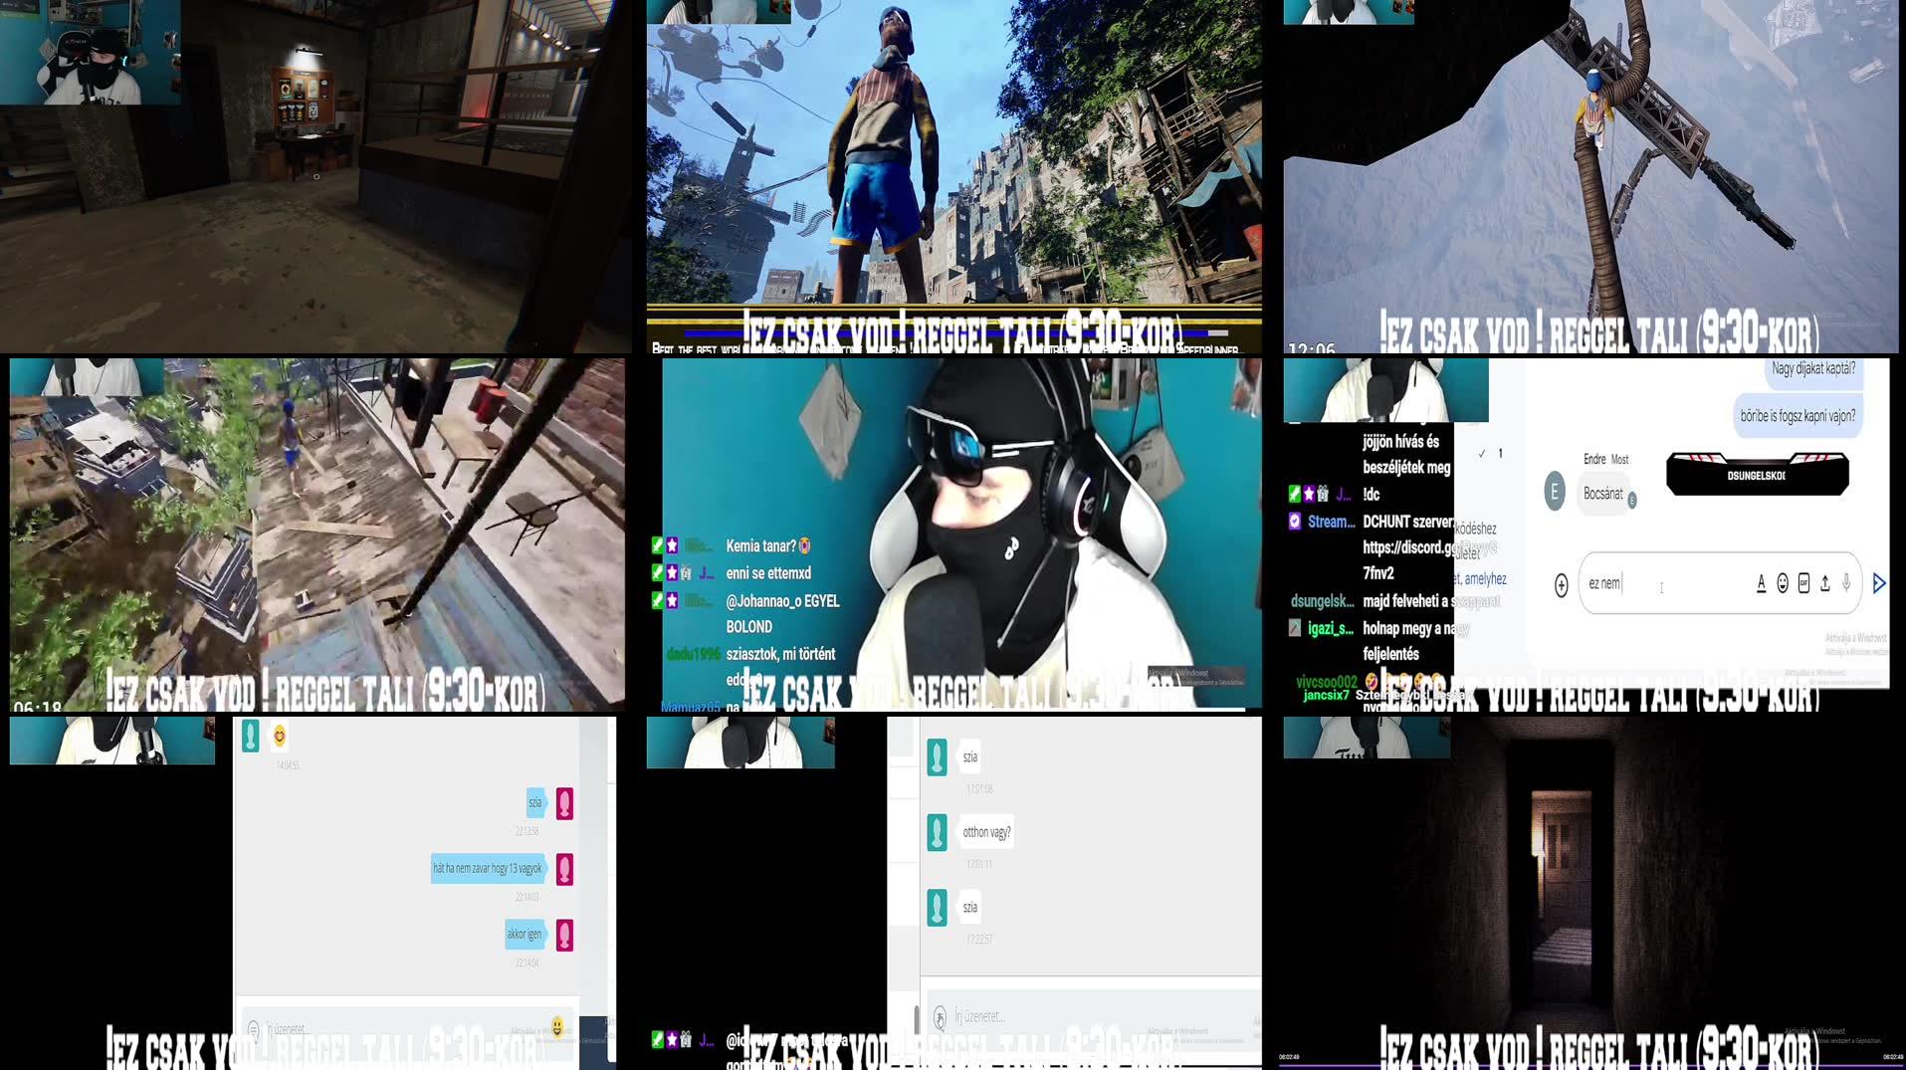The height and width of the screenshot is (1070, 1906).
Task: Click the emoji after 'Kemia tanar?' message
Action: click(x=804, y=545)
